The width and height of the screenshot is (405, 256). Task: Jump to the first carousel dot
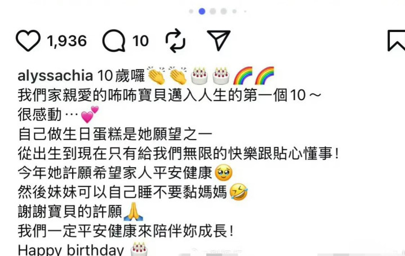tap(191, 11)
